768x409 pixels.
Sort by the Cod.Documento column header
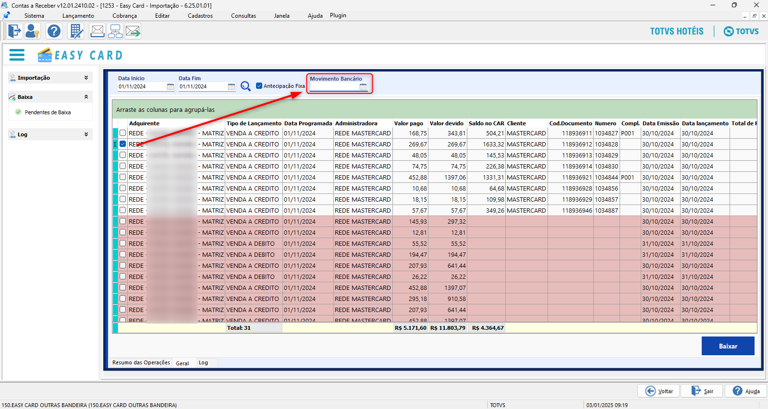(x=571, y=123)
